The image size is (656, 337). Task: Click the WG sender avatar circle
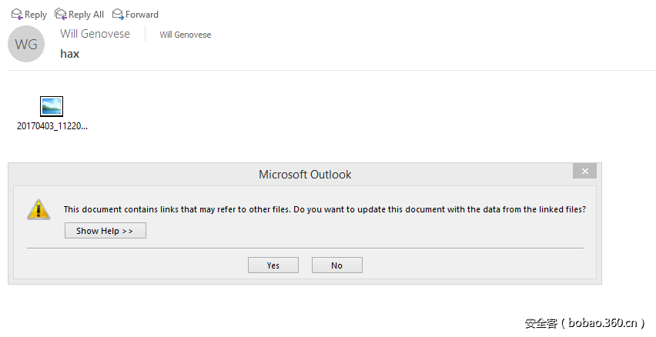pos(26,45)
